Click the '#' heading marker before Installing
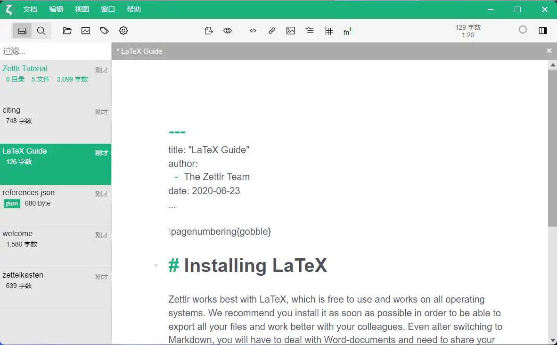557x345 pixels. 173,265
